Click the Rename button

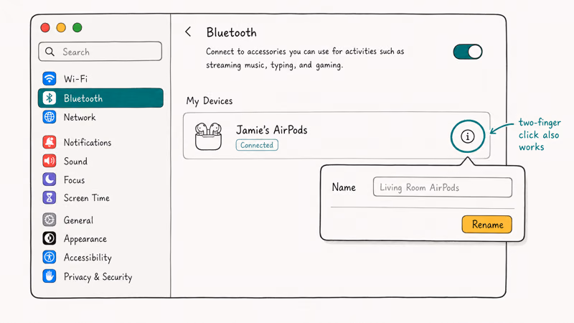[x=487, y=224]
